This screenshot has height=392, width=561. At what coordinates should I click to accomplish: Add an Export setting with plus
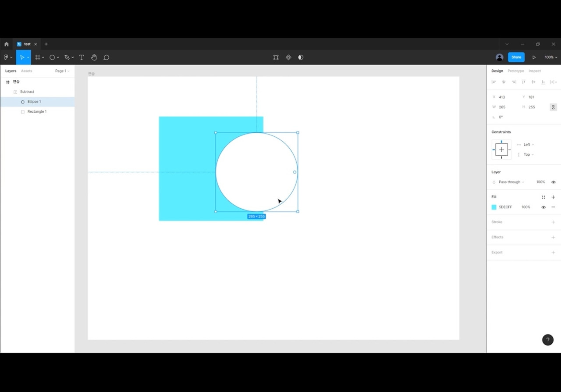coord(553,253)
